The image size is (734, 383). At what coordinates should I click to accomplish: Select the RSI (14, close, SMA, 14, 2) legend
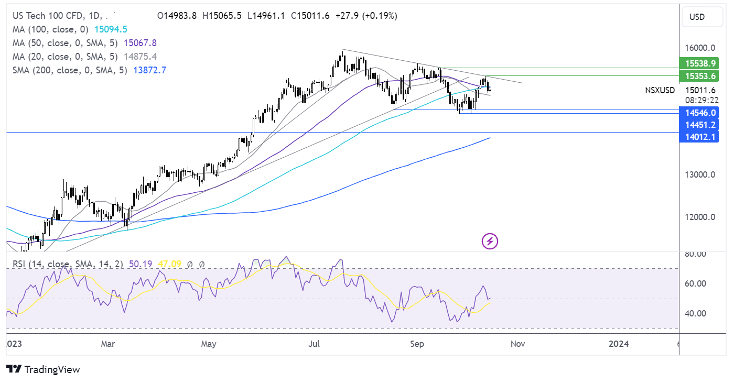pyautogui.click(x=67, y=265)
